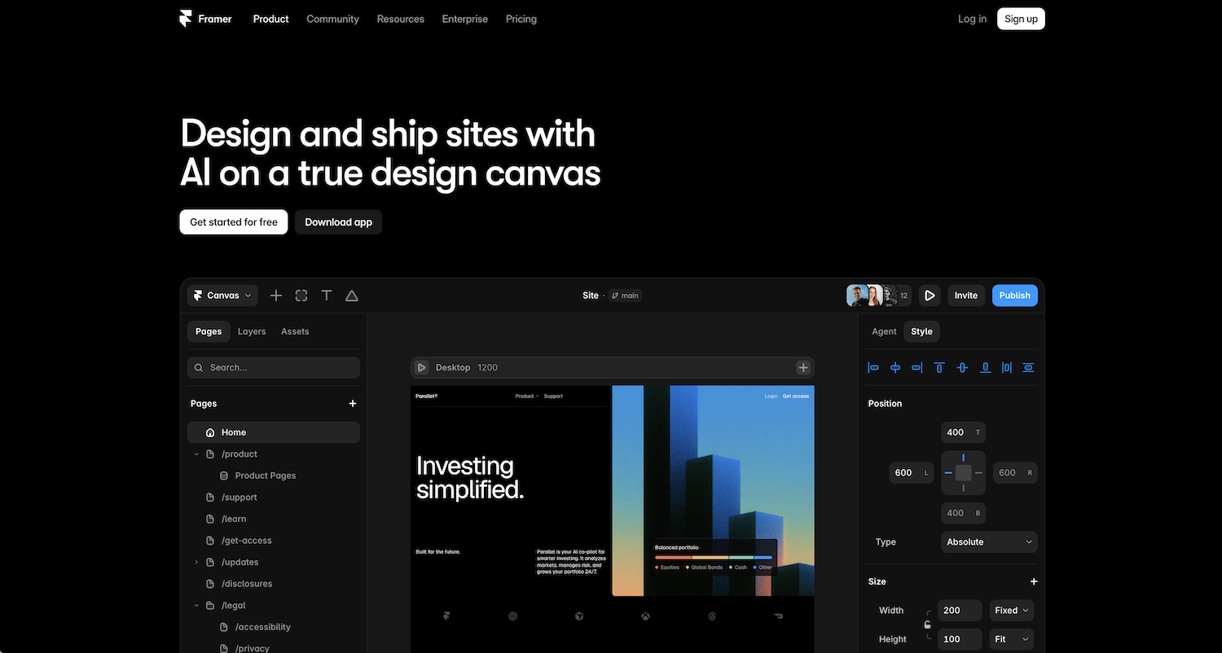Select the Pages tab in the left panel
The image size is (1222, 653).
tap(209, 331)
